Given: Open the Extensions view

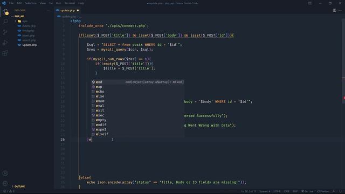Looking at the screenshot, I should (x=5, y=53).
